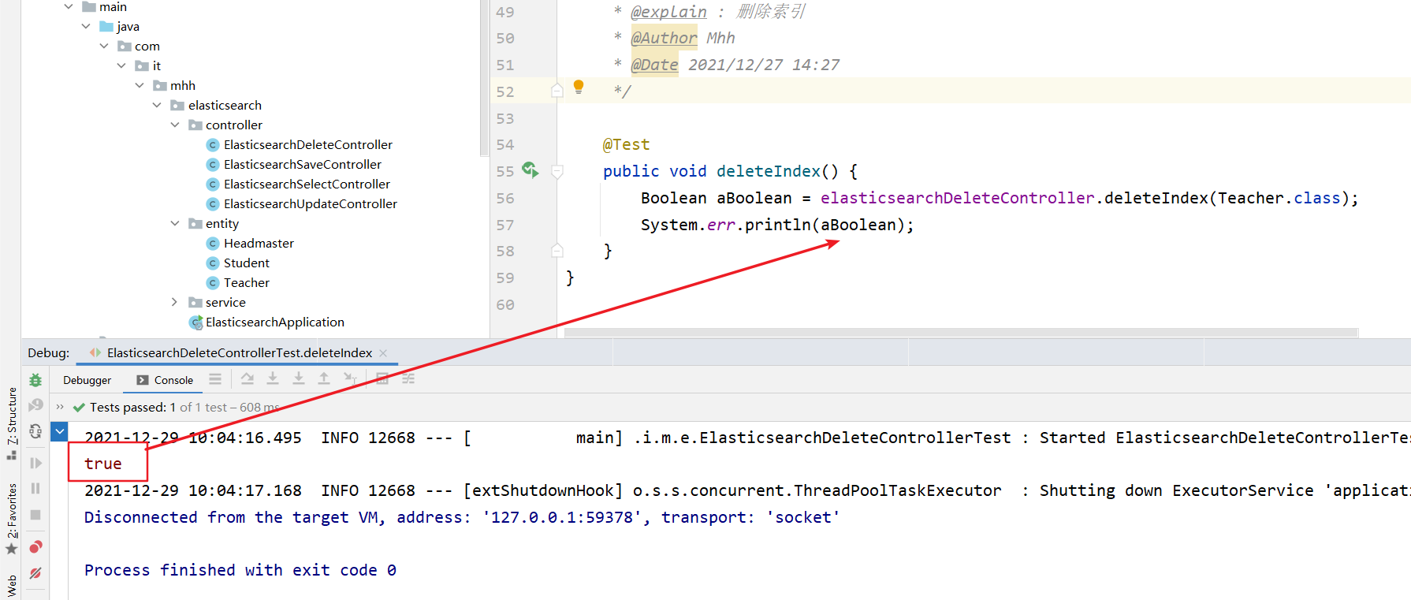The image size is (1411, 600).
Task: Click the 'Tests passed: 1' status text
Action: [x=132, y=408]
